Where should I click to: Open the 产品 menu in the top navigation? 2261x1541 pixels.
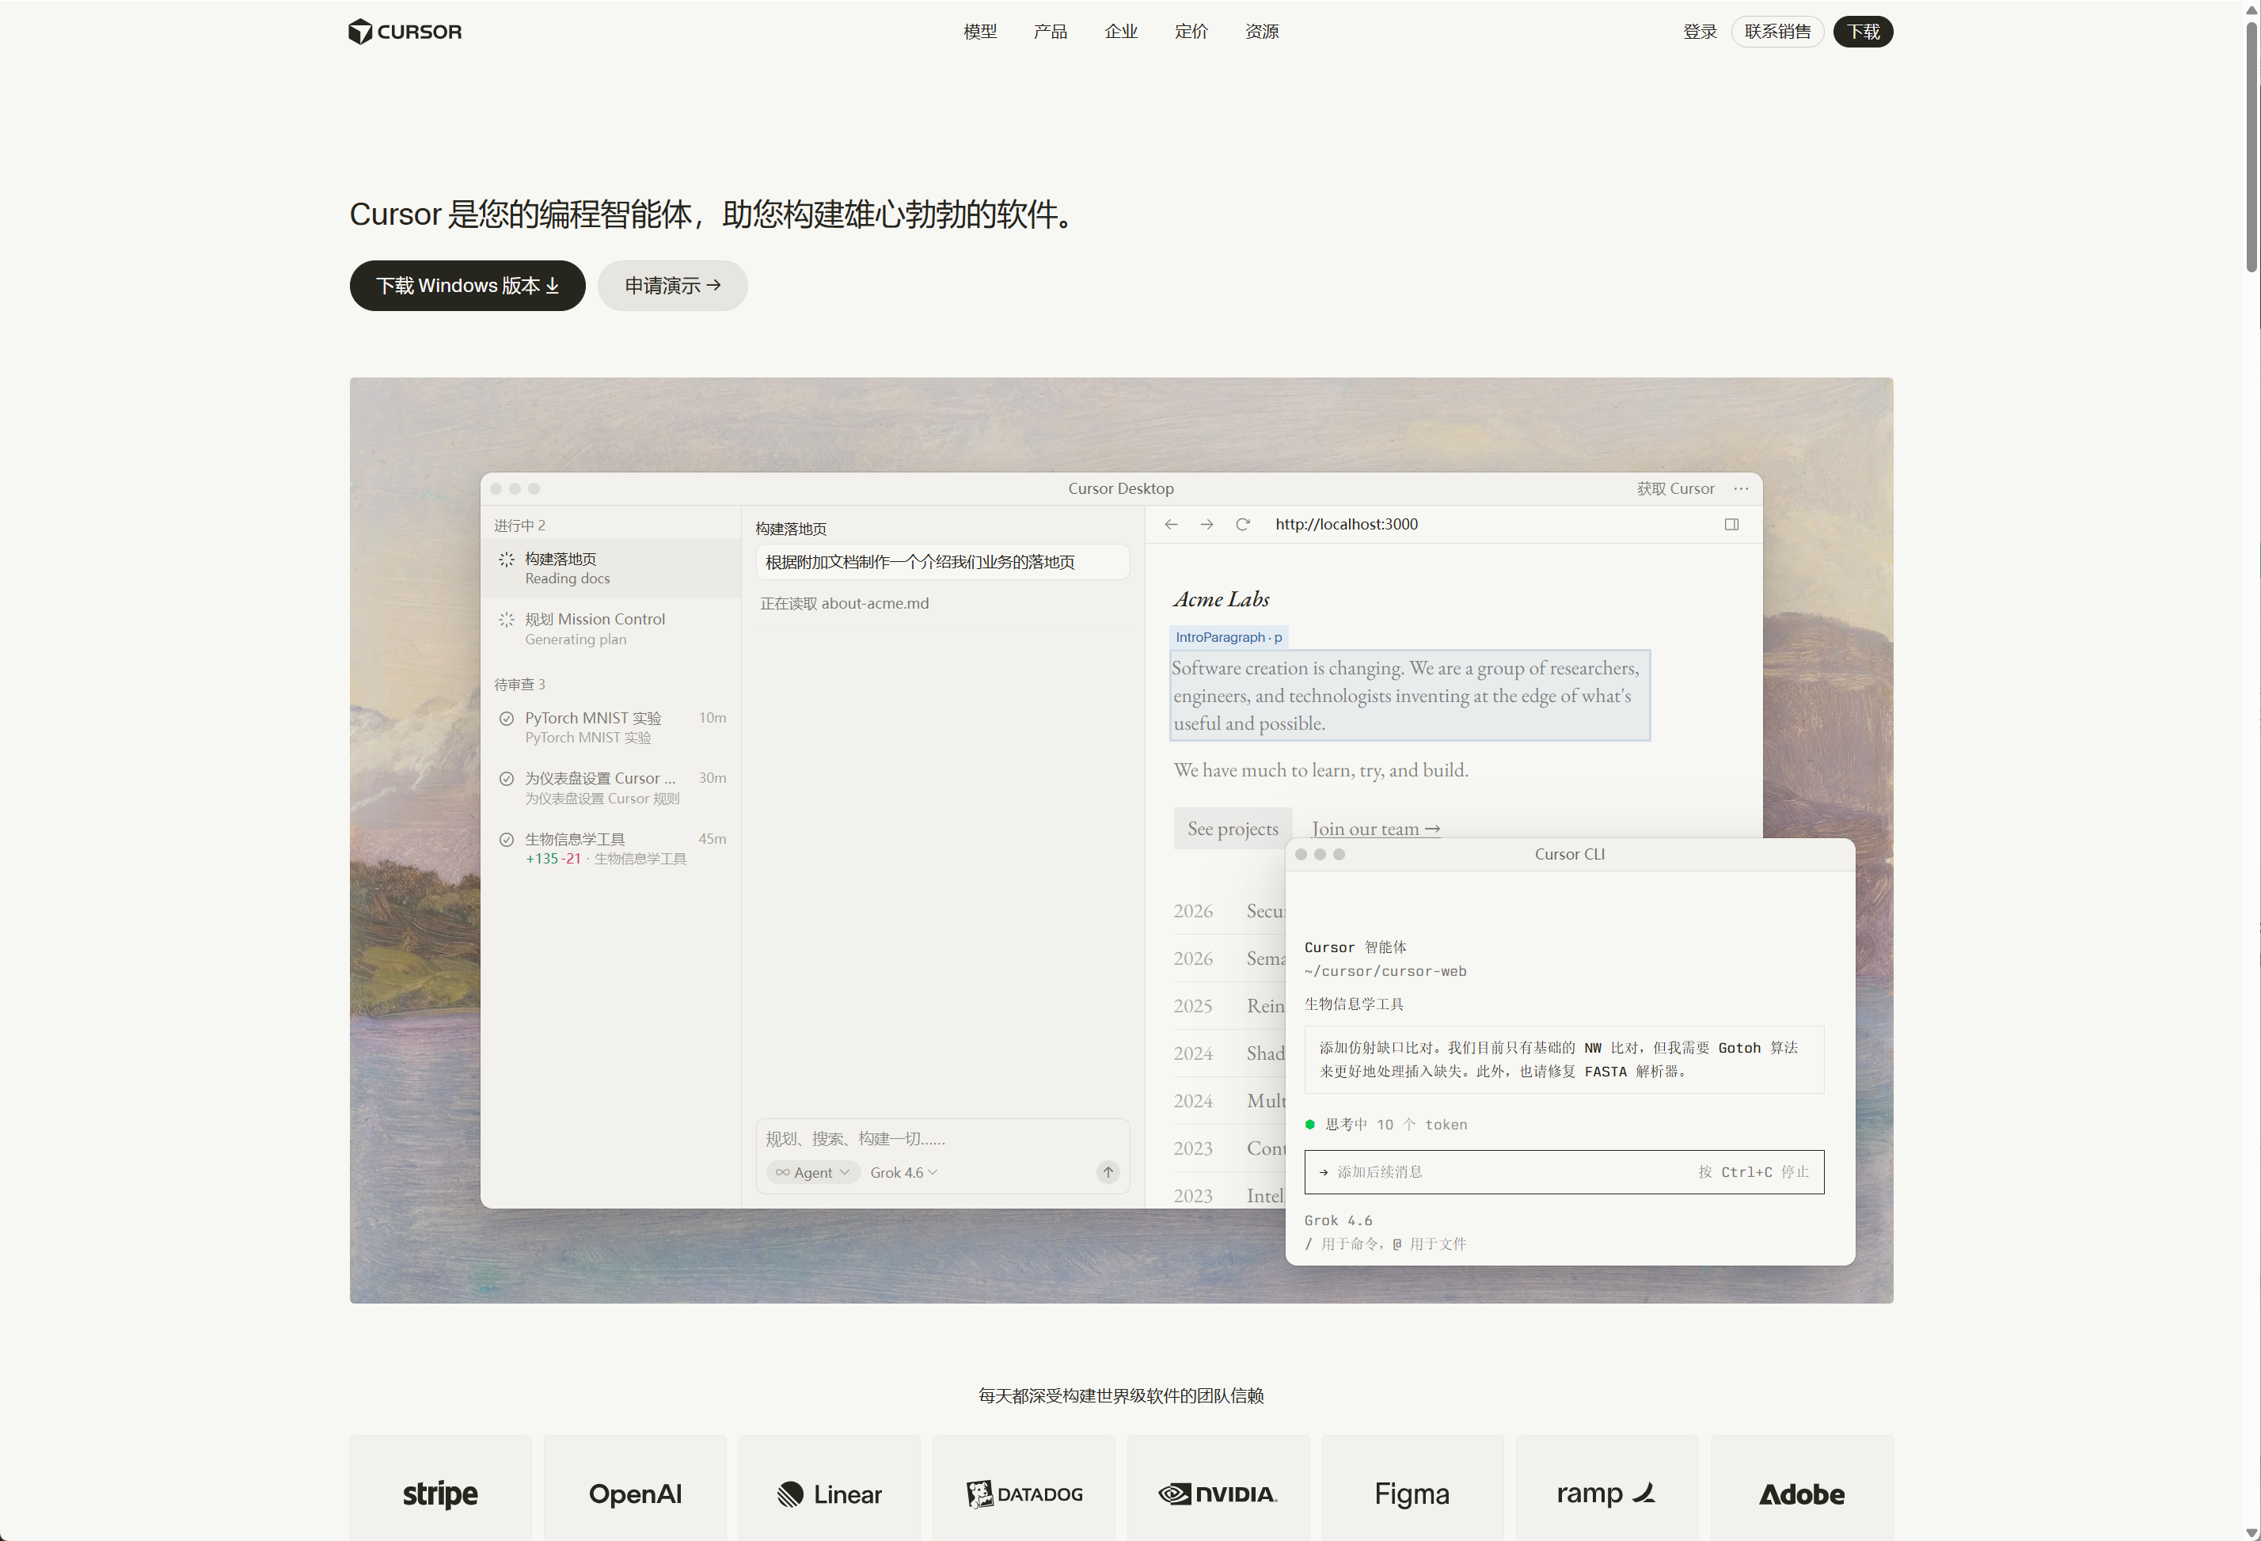click(x=1051, y=32)
